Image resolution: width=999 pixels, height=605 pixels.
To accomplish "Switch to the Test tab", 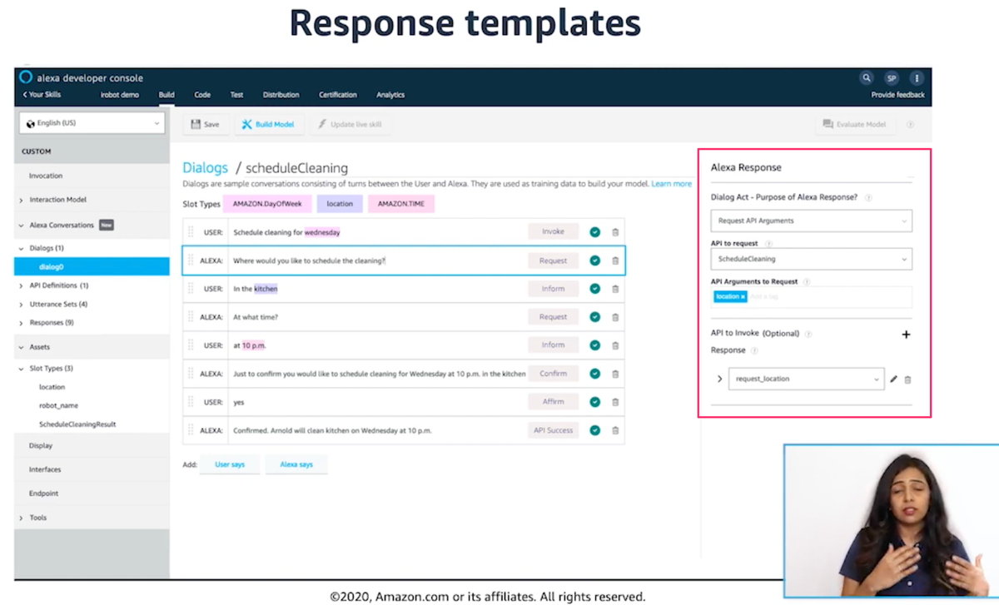I will (x=236, y=95).
